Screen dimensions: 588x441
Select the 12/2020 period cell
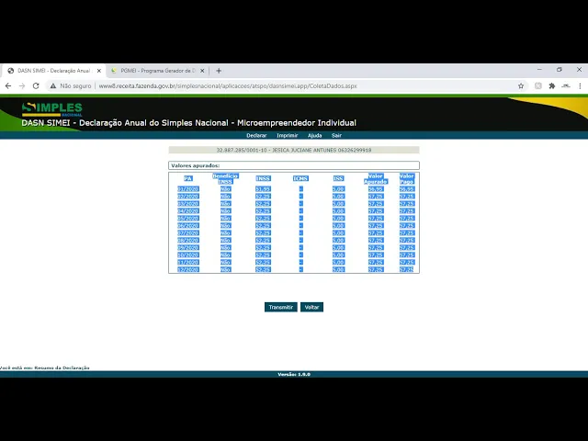point(187,269)
